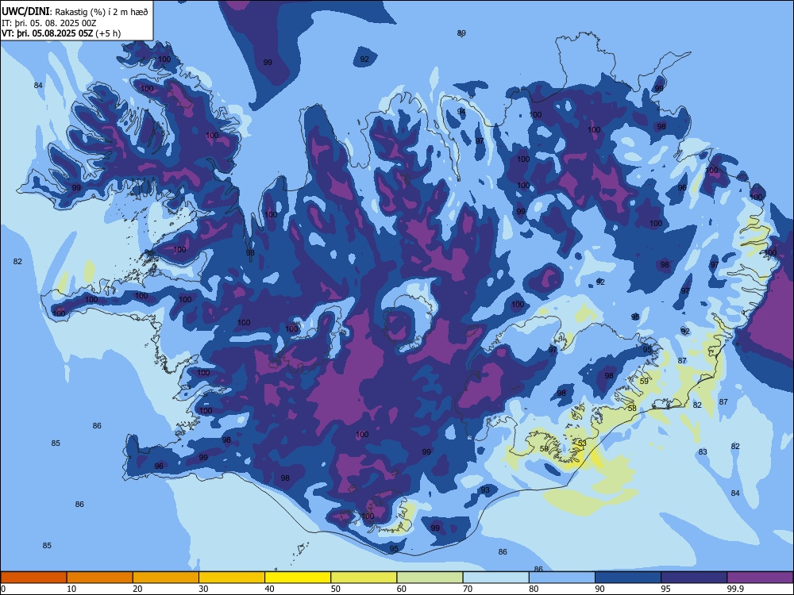Select the 'IT: þri. 05. 08. 2025 00Z' line
The height and width of the screenshot is (595, 794).
(x=49, y=23)
